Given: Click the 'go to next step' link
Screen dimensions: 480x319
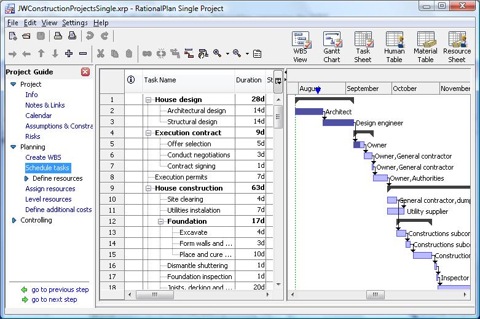Looking at the screenshot, I should pyautogui.click(x=54, y=299).
